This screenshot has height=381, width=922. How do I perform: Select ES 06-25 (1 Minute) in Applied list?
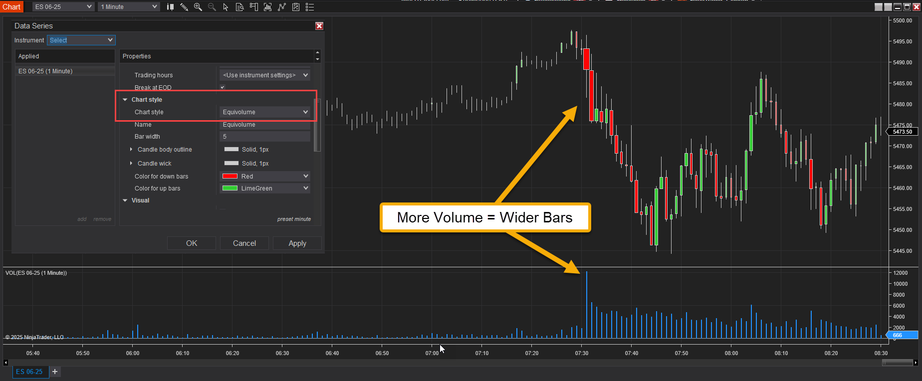[65, 71]
